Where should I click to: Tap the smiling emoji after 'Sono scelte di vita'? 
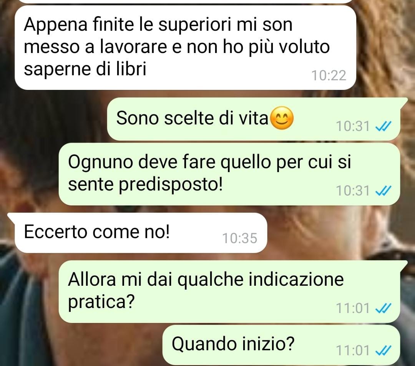coord(282,118)
